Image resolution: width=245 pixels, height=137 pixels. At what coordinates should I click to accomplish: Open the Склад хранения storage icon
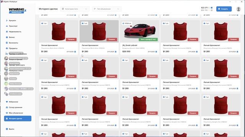click(7, 107)
